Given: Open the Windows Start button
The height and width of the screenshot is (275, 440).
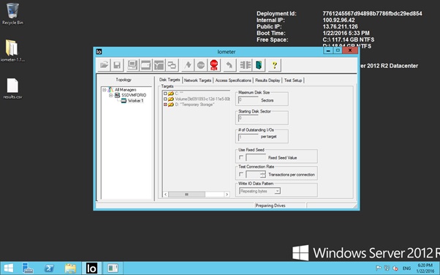Looking at the screenshot, I should click(9, 268).
